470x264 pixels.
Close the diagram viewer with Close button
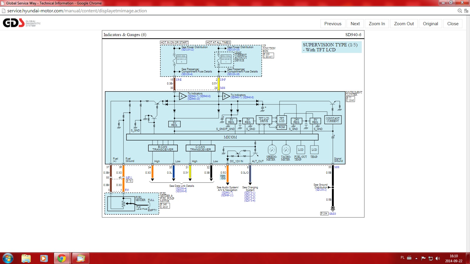pyautogui.click(x=453, y=24)
